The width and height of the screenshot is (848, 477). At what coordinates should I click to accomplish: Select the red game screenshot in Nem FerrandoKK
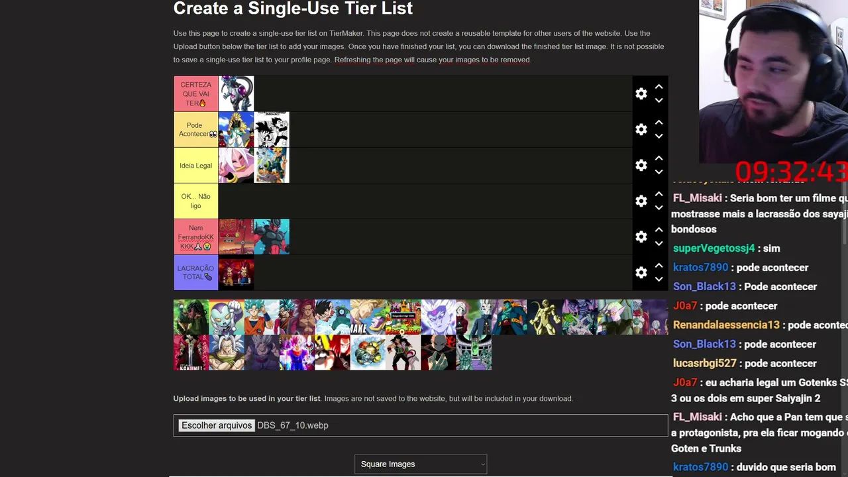pyautogui.click(x=237, y=237)
